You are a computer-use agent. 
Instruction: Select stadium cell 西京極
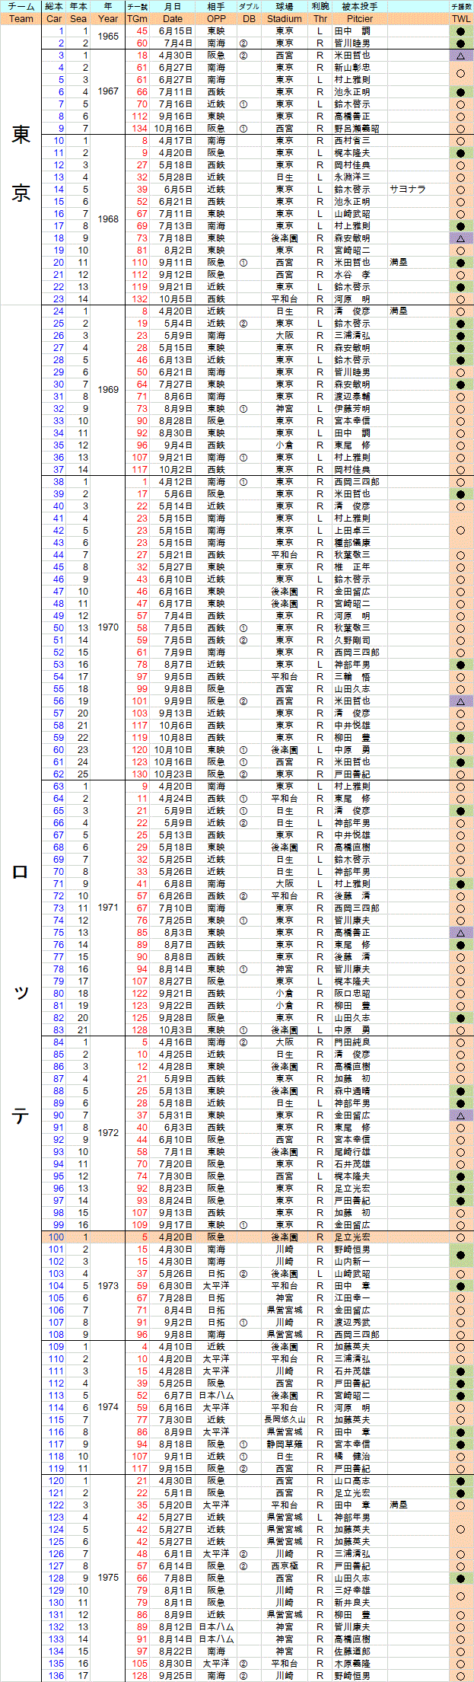click(x=285, y=1566)
